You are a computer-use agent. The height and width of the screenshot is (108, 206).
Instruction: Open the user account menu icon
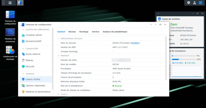194,3
